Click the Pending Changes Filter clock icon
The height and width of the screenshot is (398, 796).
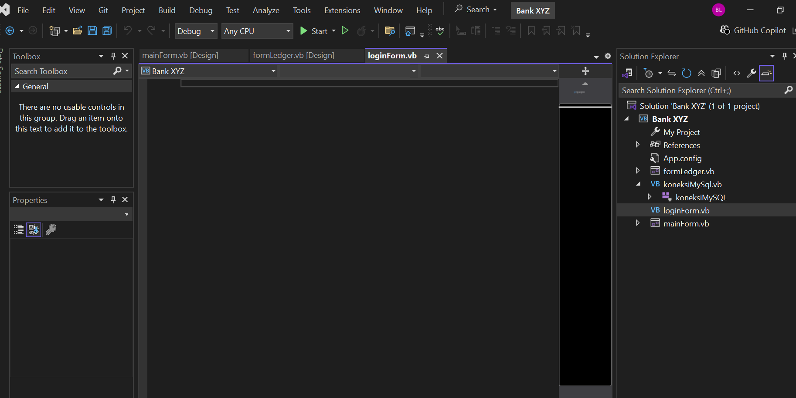pyautogui.click(x=649, y=73)
